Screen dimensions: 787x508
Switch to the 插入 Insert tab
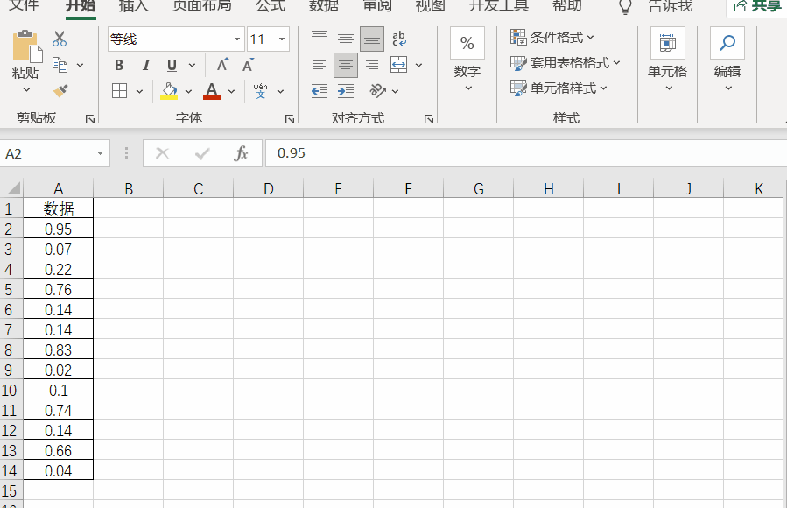[133, 5]
